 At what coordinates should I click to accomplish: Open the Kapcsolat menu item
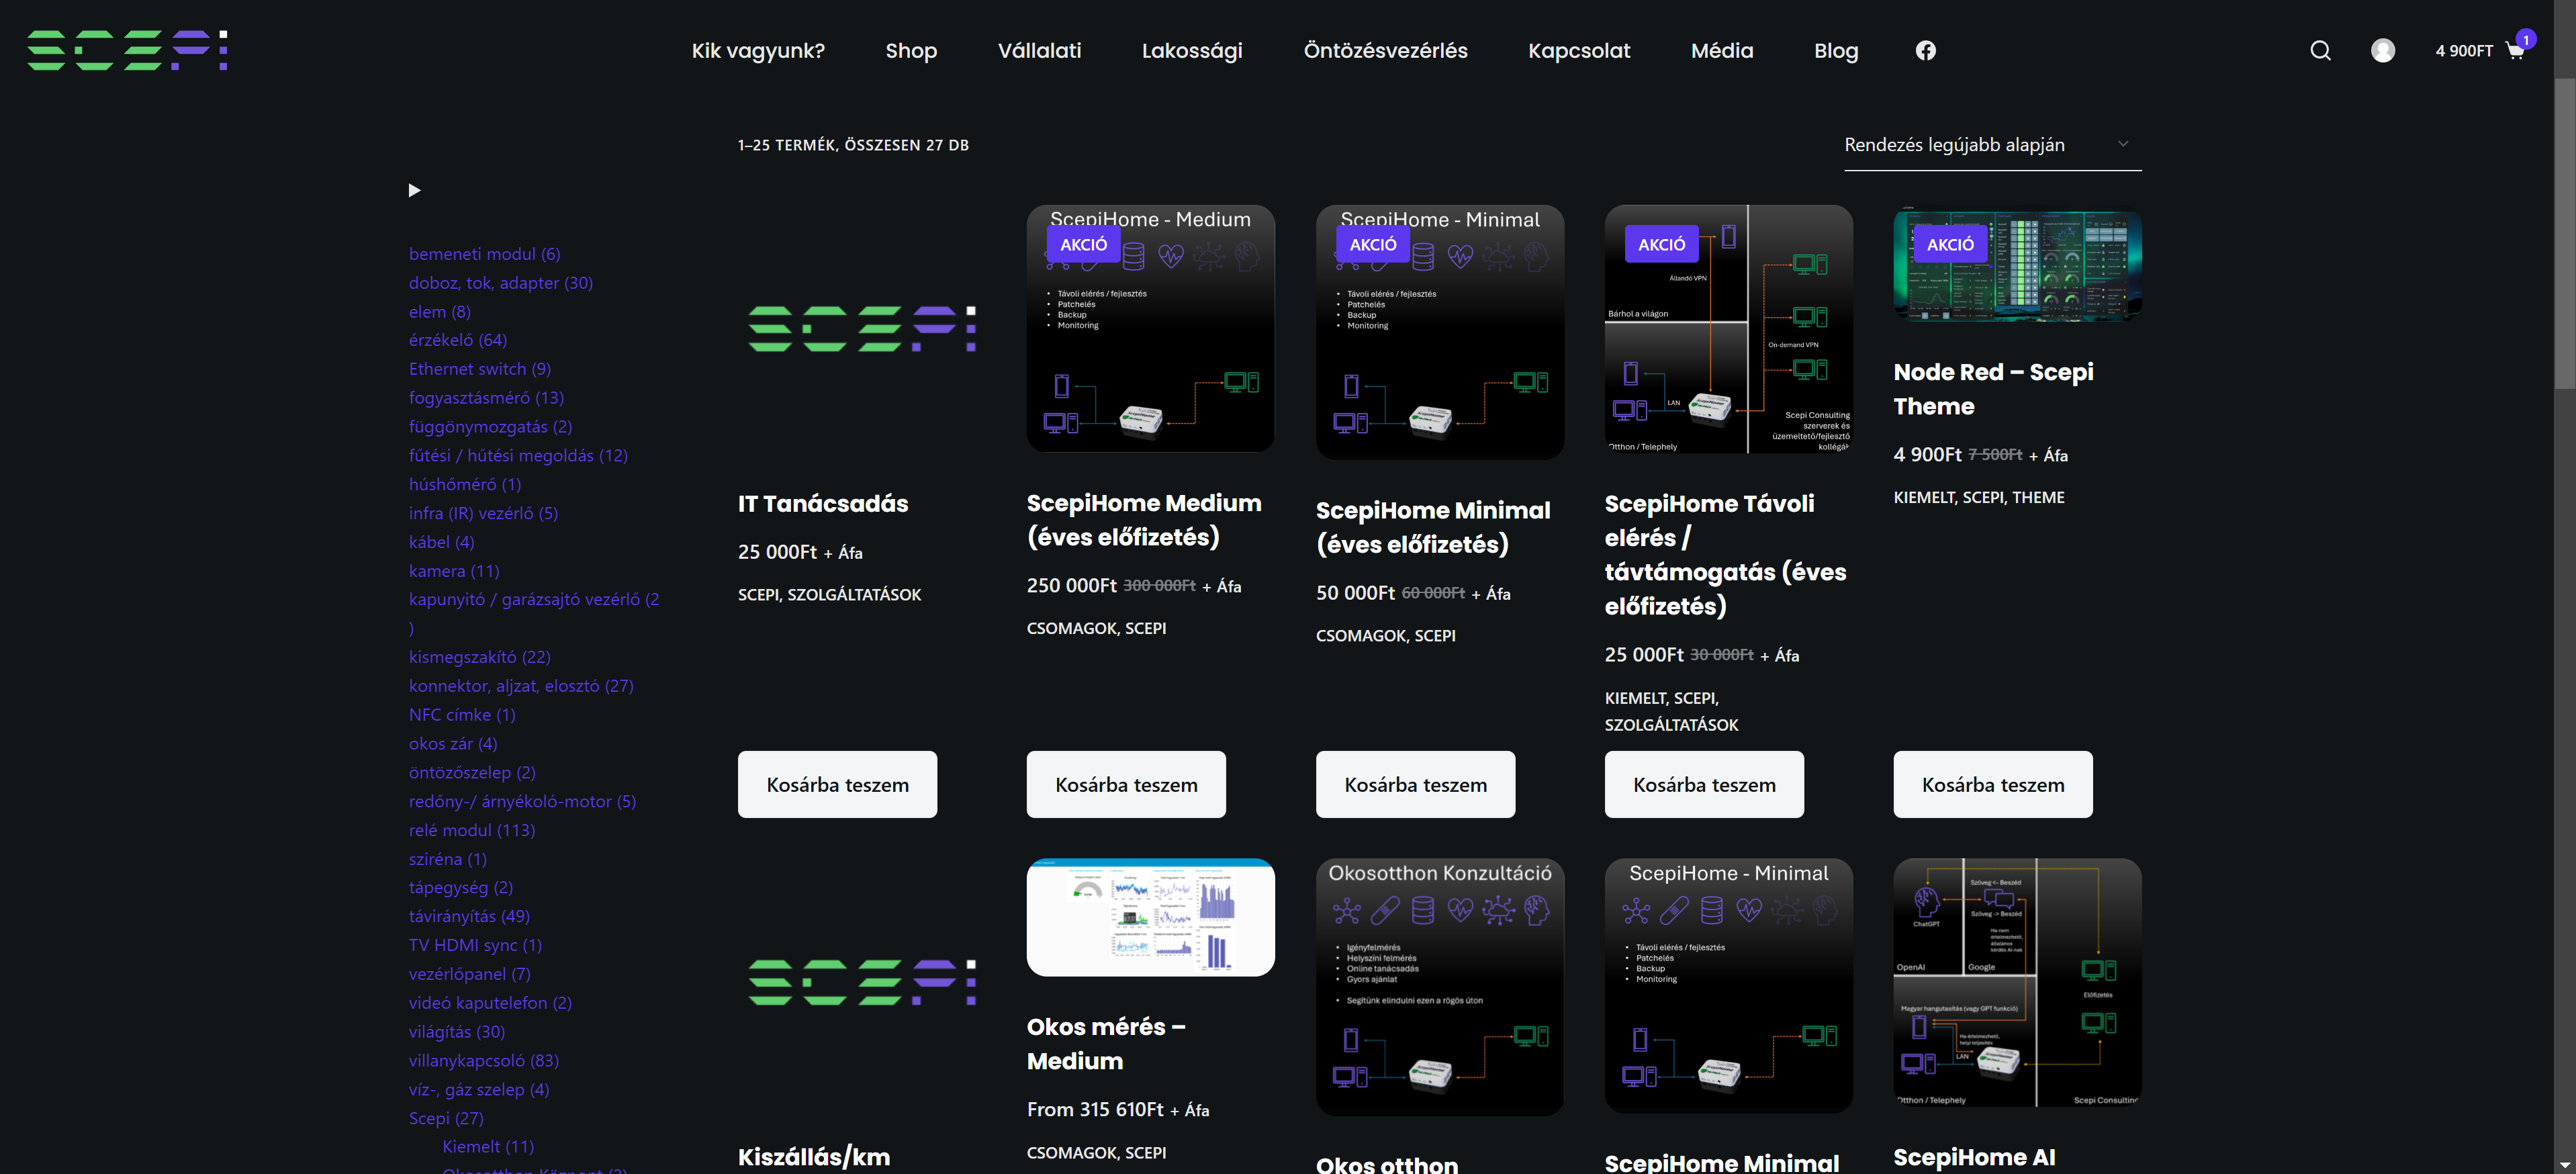[x=1579, y=50]
